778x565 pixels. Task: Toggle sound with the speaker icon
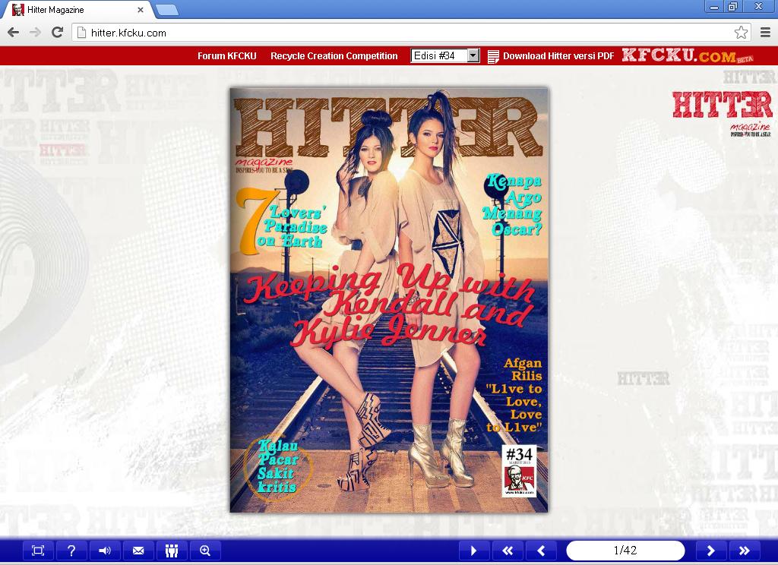click(x=105, y=551)
